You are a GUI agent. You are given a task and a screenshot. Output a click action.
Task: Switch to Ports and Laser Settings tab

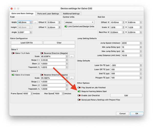point(48,14)
